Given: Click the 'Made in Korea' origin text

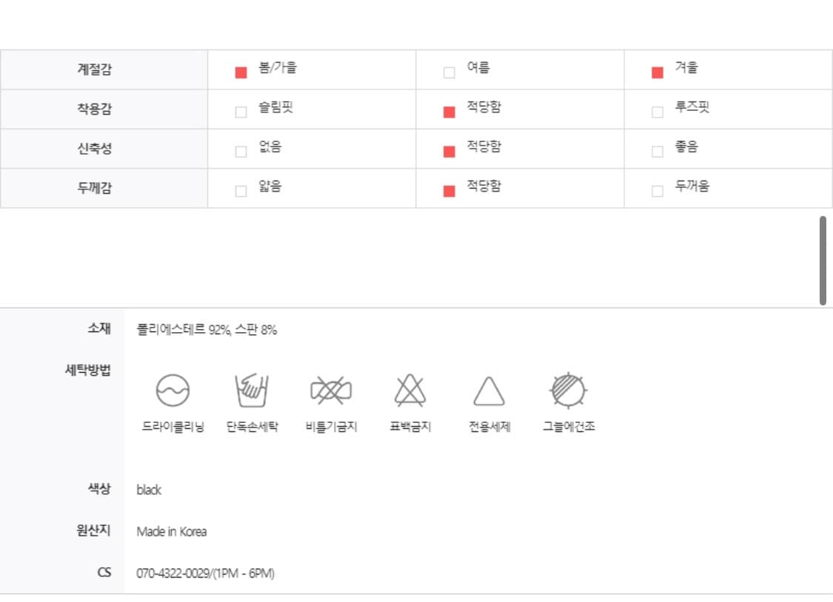Looking at the screenshot, I should [172, 532].
